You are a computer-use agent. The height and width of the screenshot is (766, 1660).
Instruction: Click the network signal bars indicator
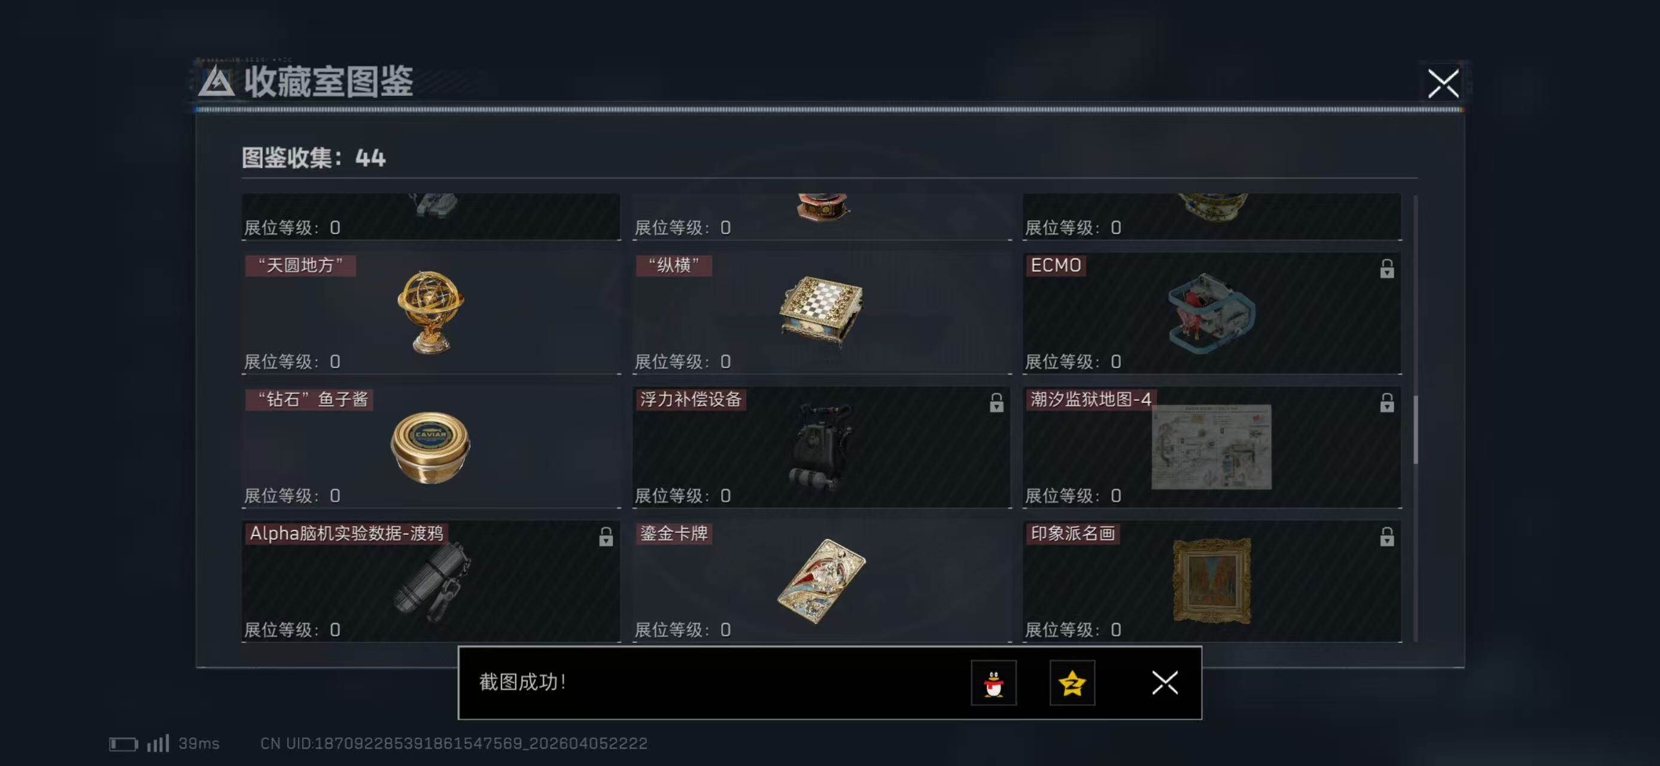click(158, 743)
